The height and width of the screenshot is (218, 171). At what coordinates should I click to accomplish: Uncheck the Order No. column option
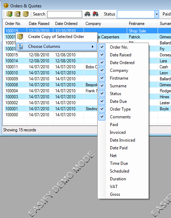102,47
